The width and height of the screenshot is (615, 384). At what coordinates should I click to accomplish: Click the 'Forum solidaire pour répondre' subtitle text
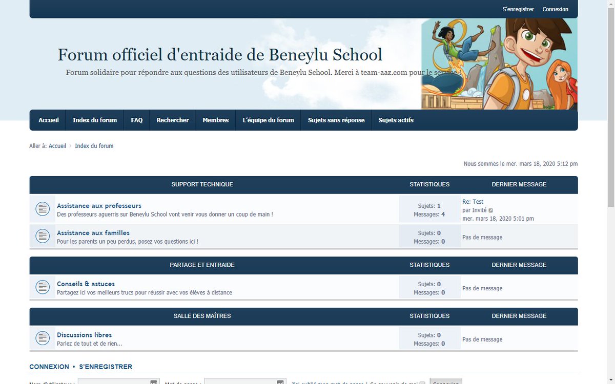point(263,73)
